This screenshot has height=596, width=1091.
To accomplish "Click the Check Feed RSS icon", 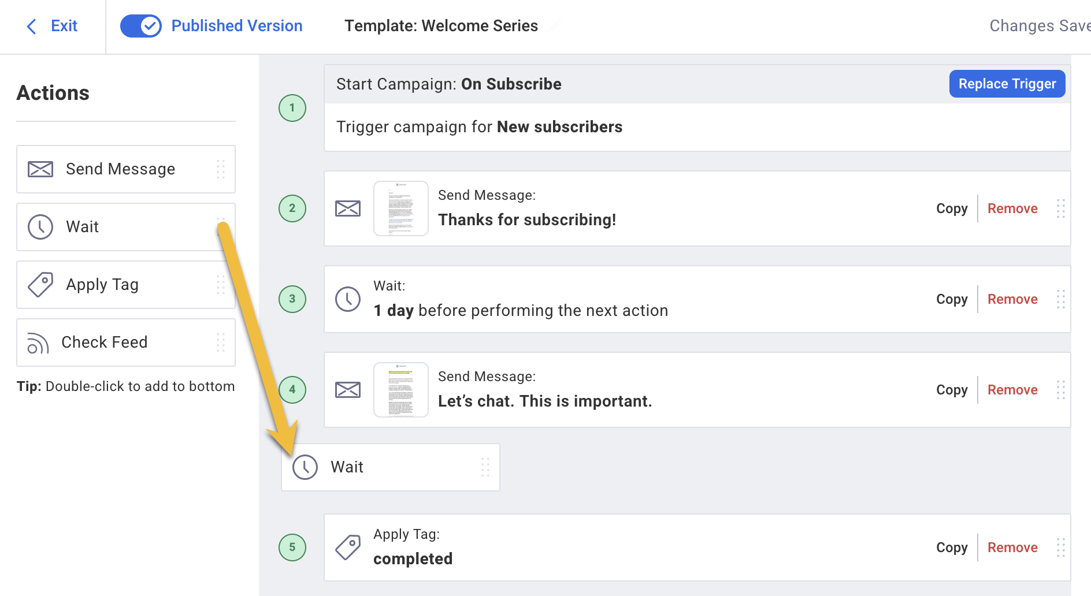I will click(x=38, y=343).
